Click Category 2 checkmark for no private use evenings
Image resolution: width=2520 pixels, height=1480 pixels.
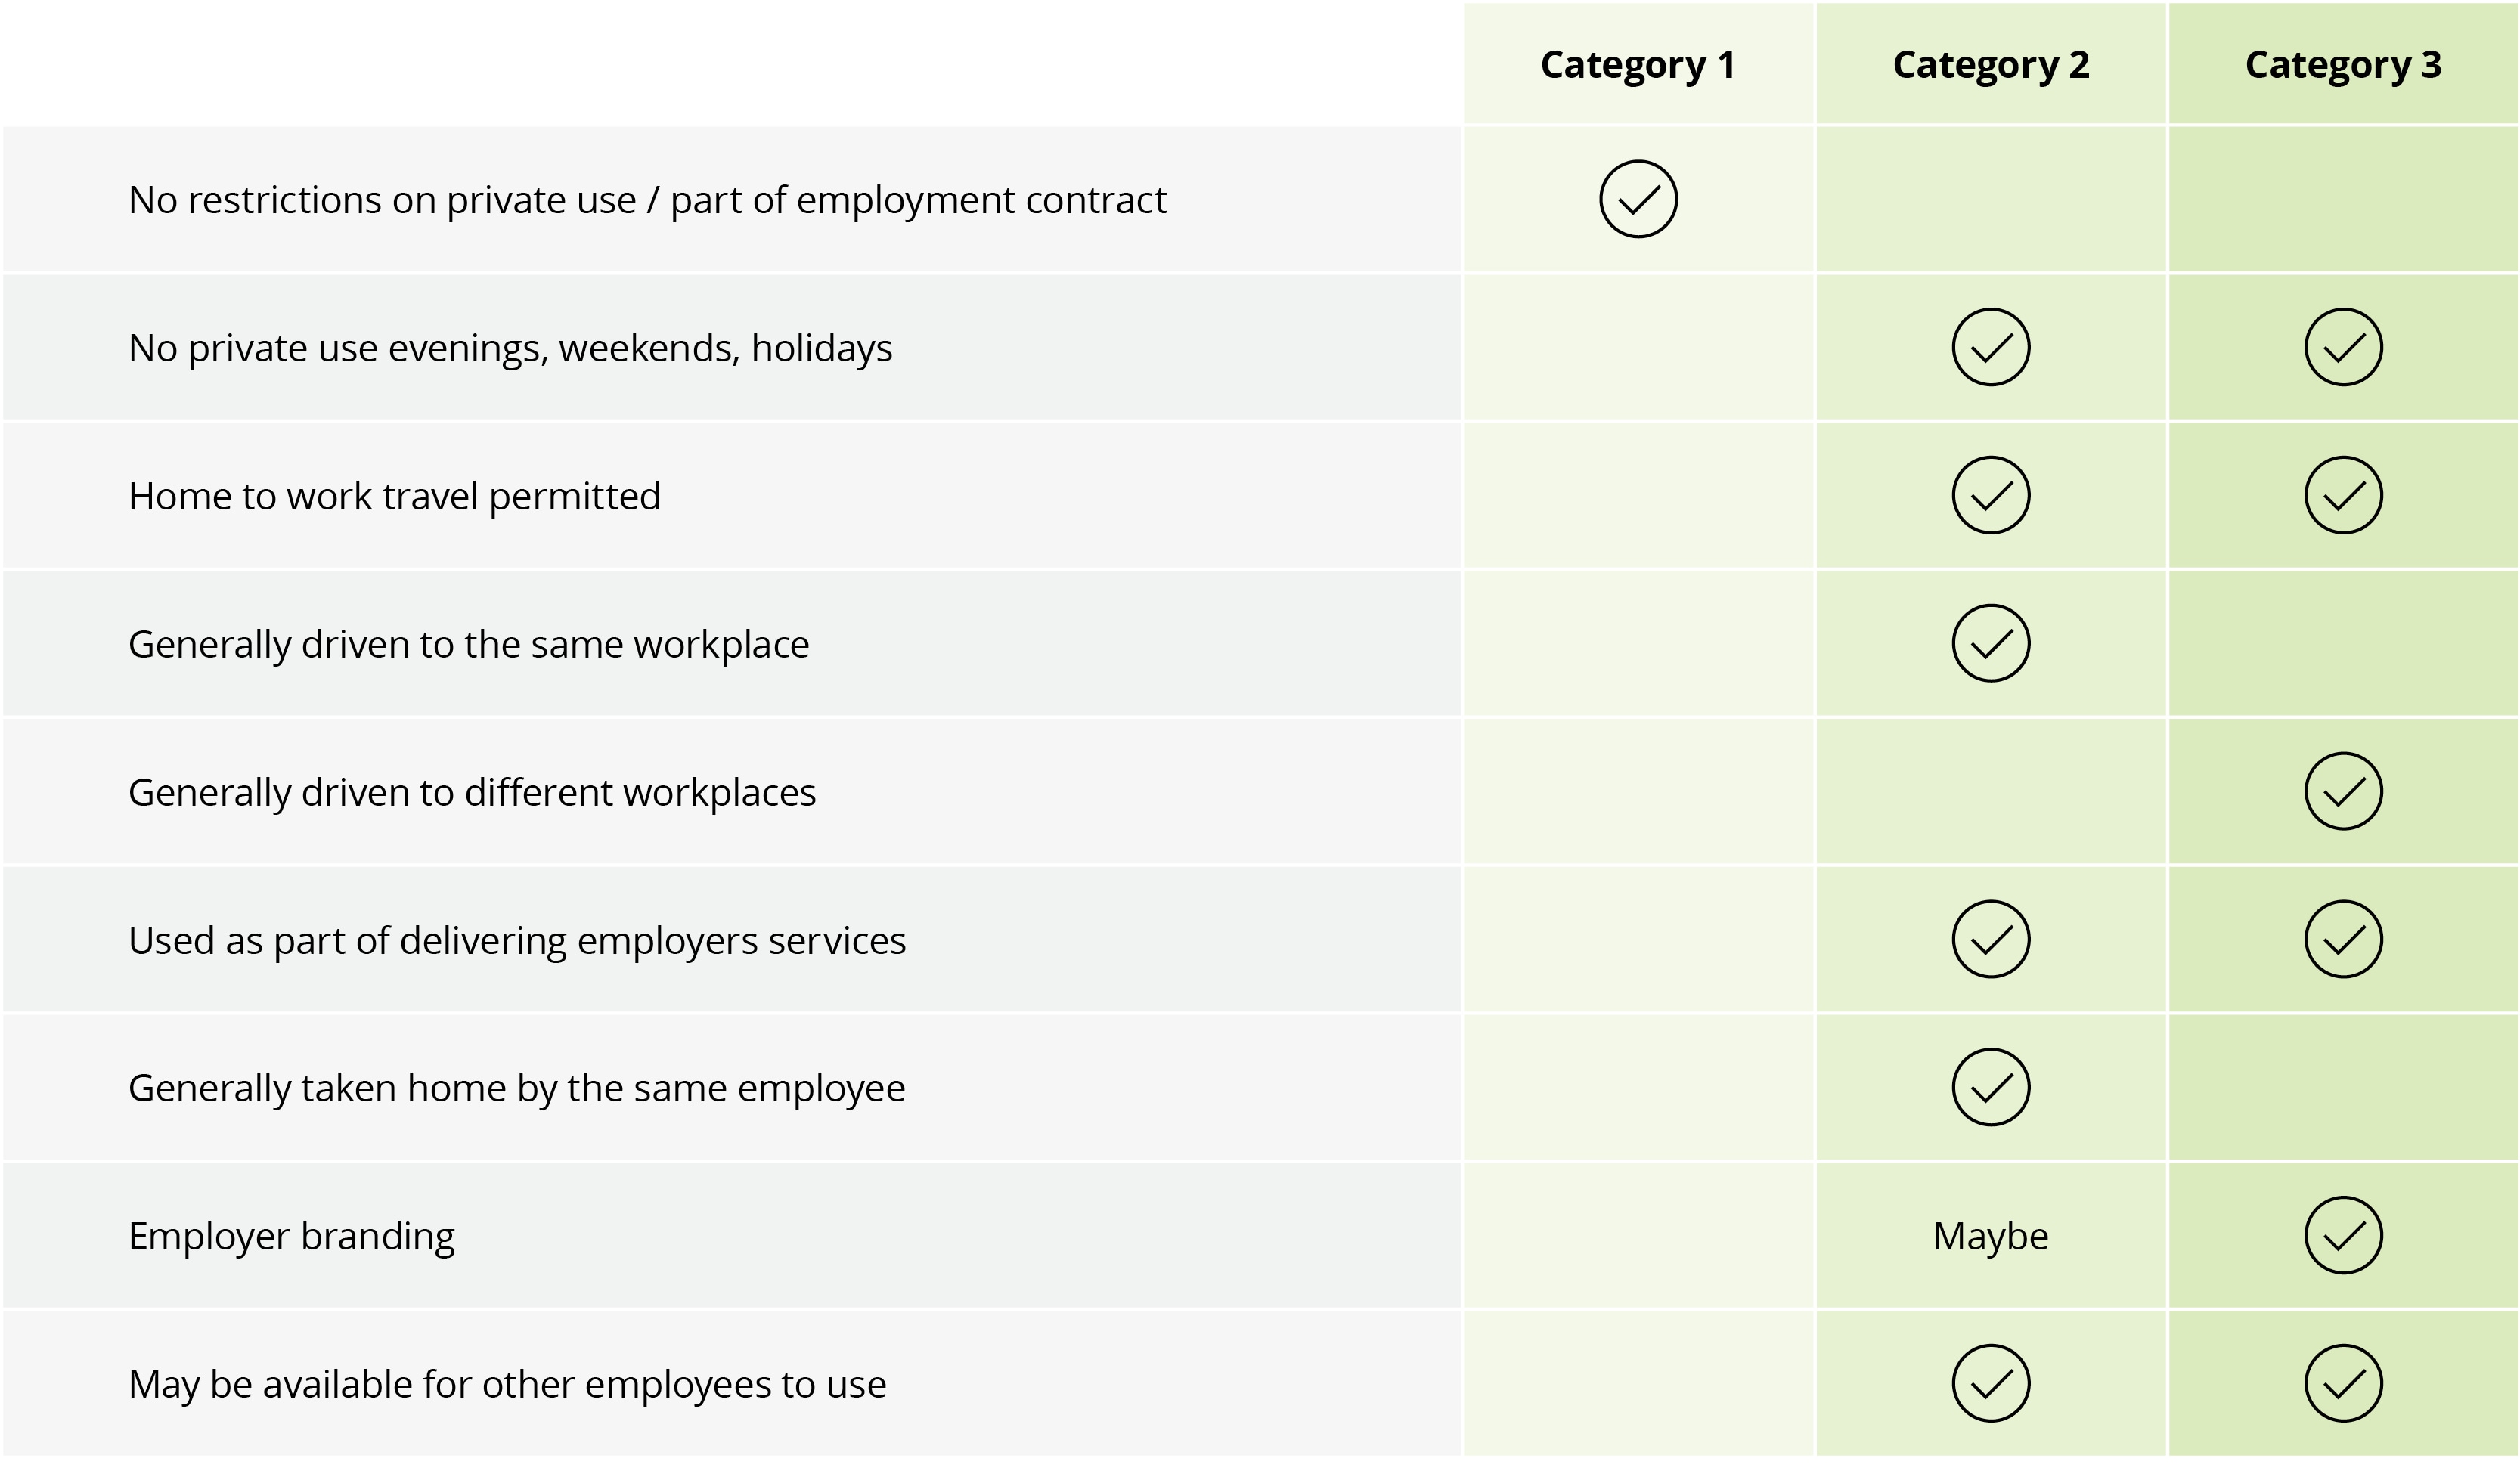coord(1990,347)
